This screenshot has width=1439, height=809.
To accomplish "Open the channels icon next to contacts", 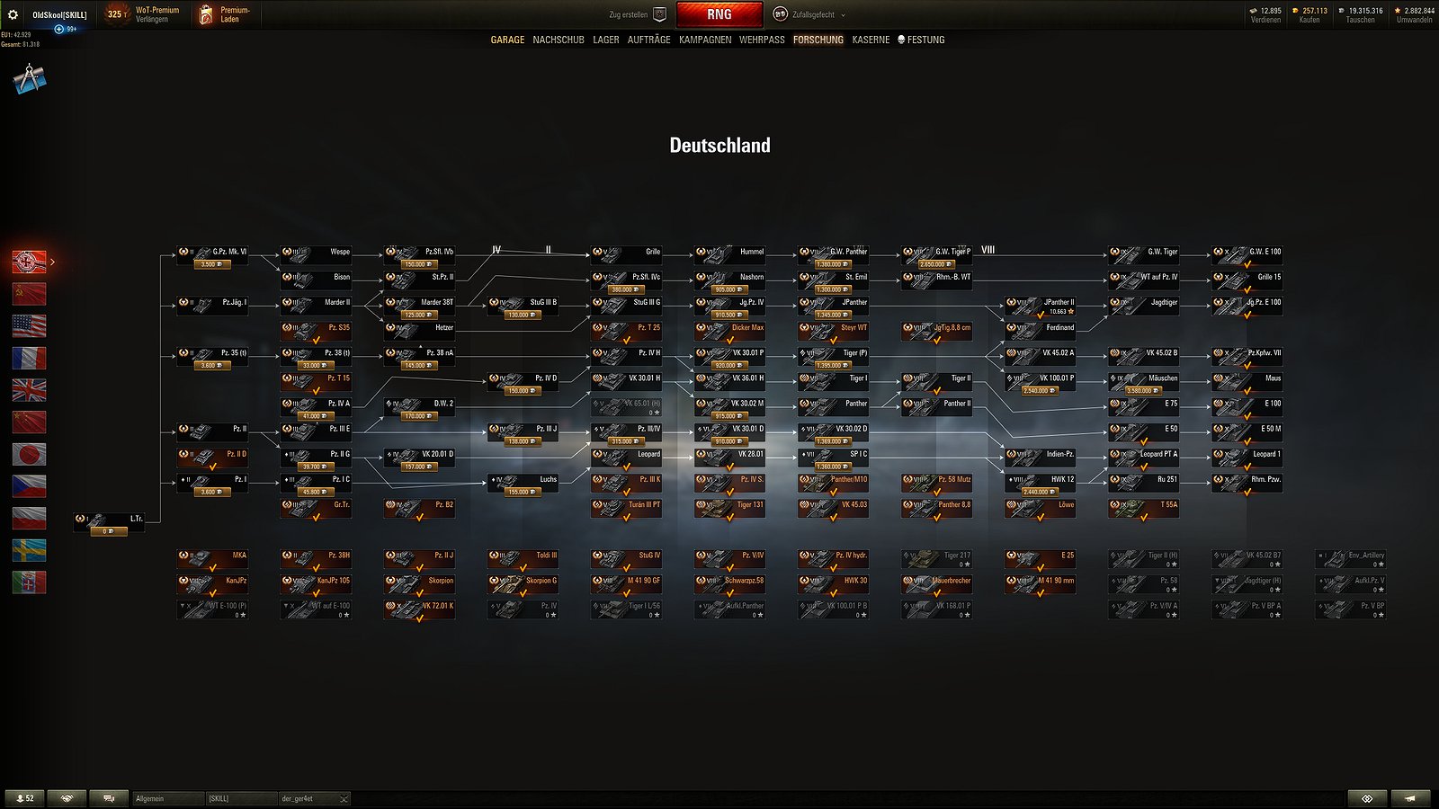I will coord(108,798).
